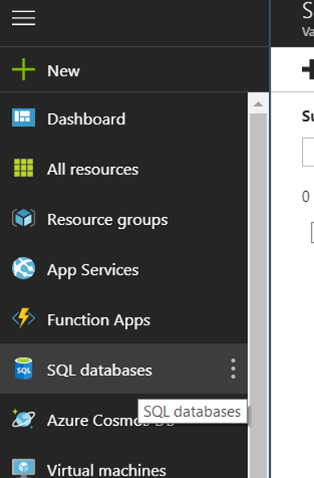The image size is (314, 478).
Task: Click the scrollbar up arrow
Action: [x=259, y=104]
